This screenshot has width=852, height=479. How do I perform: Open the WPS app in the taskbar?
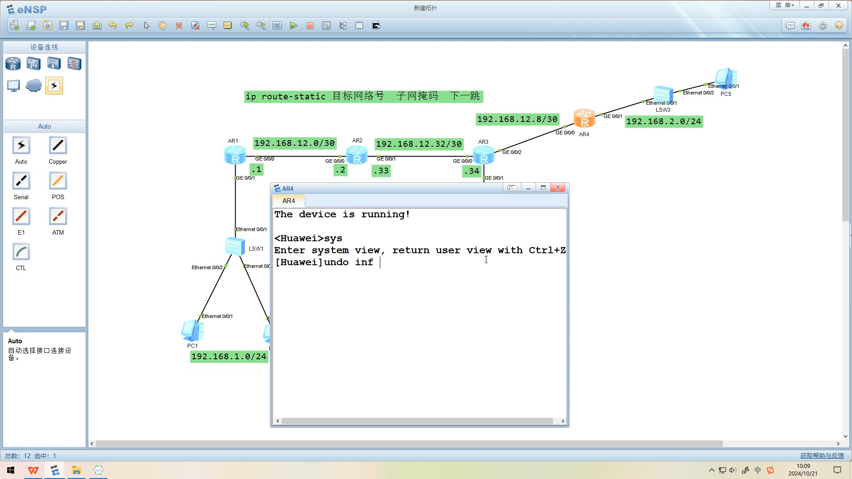[x=33, y=470]
